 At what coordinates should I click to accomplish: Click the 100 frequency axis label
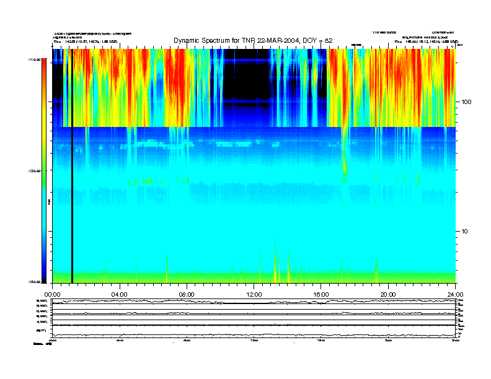click(466, 102)
